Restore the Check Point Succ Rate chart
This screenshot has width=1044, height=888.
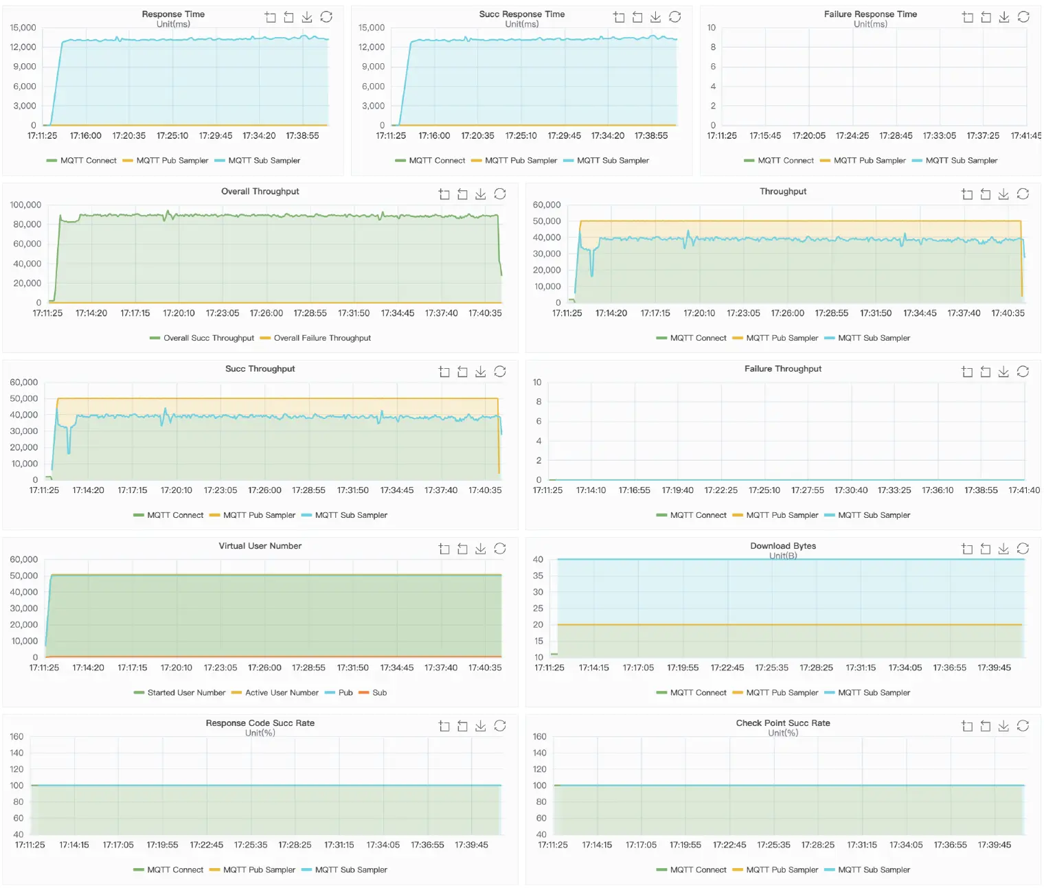point(1023,726)
